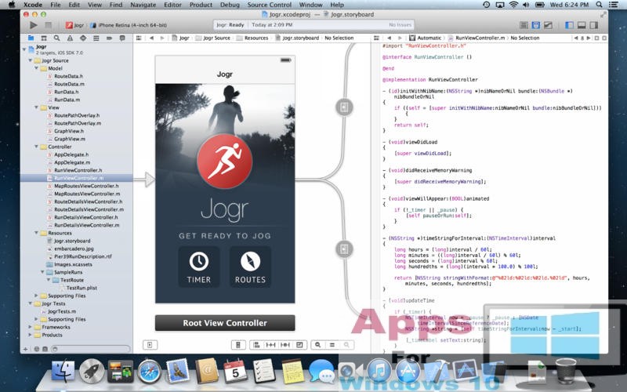The width and height of the screenshot is (627, 392).
Task: Show the Project navigator folder icon
Action: point(31,38)
